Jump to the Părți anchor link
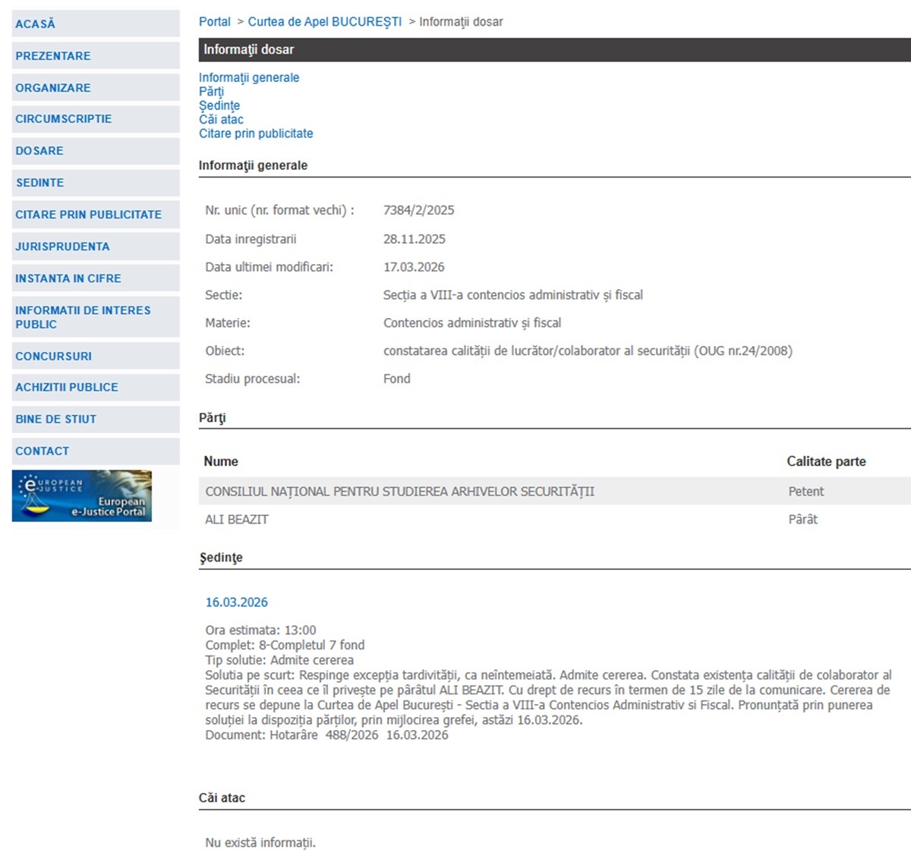 pyautogui.click(x=212, y=91)
